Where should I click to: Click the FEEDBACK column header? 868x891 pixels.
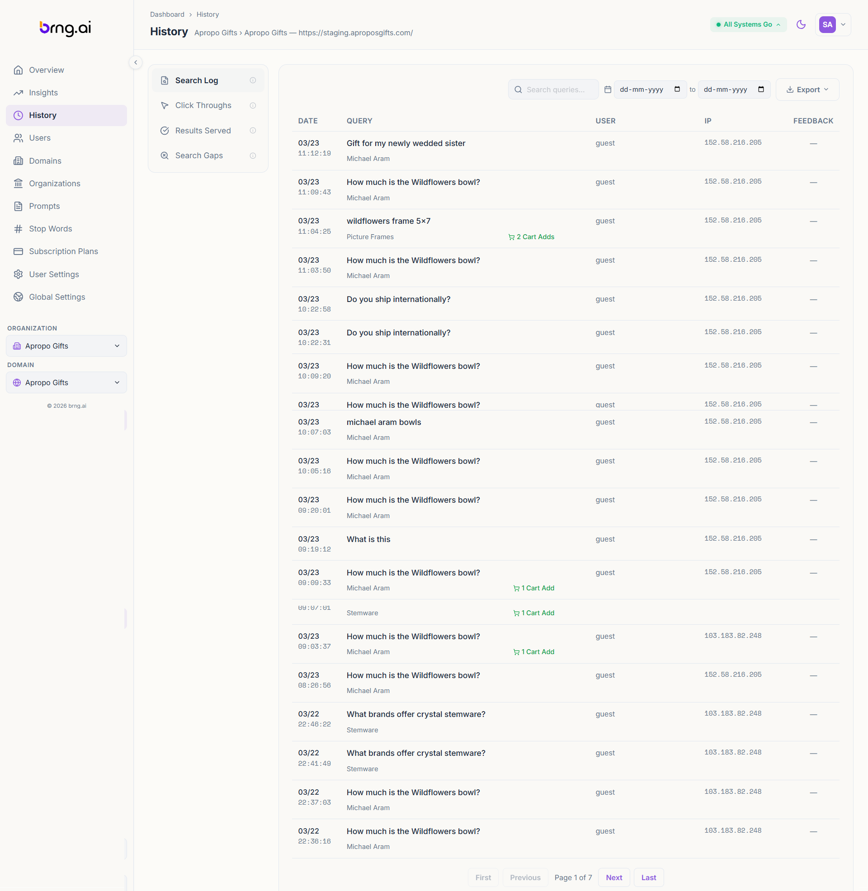(813, 121)
